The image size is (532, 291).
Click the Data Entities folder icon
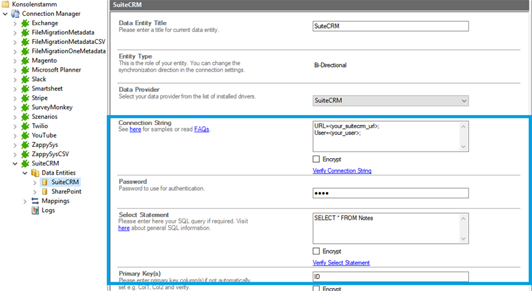pyautogui.click(x=35, y=172)
